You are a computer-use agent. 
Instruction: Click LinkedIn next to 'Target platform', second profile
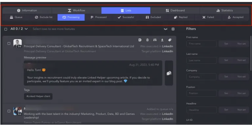pos(167,119)
